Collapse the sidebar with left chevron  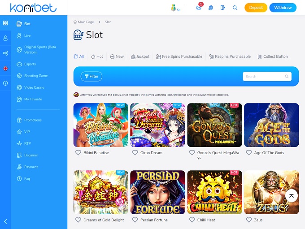pyautogui.click(x=5, y=221)
